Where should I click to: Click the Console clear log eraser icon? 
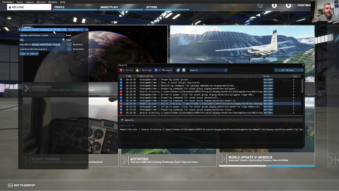[x=178, y=70]
